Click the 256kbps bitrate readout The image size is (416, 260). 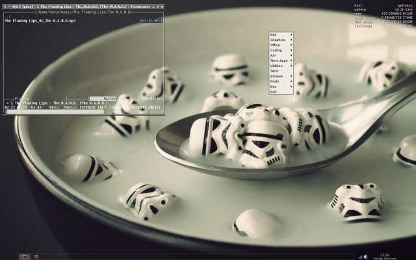coord(70,107)
